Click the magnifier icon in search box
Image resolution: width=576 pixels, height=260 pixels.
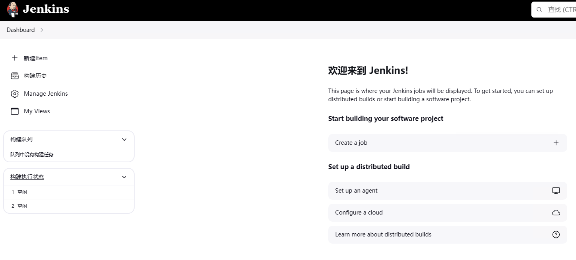click(x=539, y=10)
